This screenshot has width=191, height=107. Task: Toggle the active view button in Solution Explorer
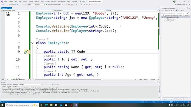pos(177,11)
